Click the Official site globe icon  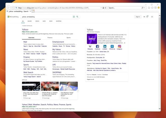[x=112, y=46]
